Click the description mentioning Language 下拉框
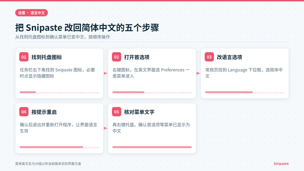Image resolution: width=304 pixels, height=171 pixels. click(244, 73)
